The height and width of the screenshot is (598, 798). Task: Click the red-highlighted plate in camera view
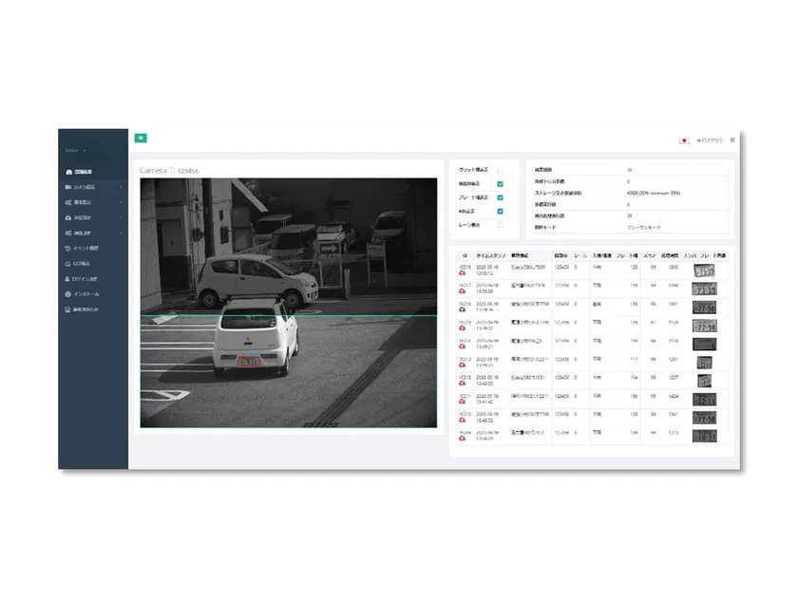pyautogui.click(x=249, y=362)
